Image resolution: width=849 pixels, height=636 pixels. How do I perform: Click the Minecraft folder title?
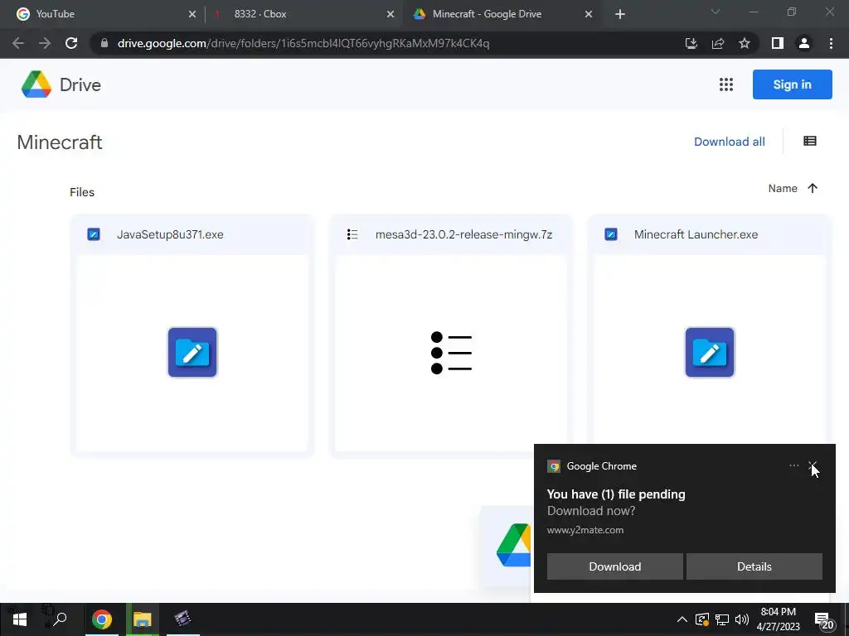[x=60, y=142]
